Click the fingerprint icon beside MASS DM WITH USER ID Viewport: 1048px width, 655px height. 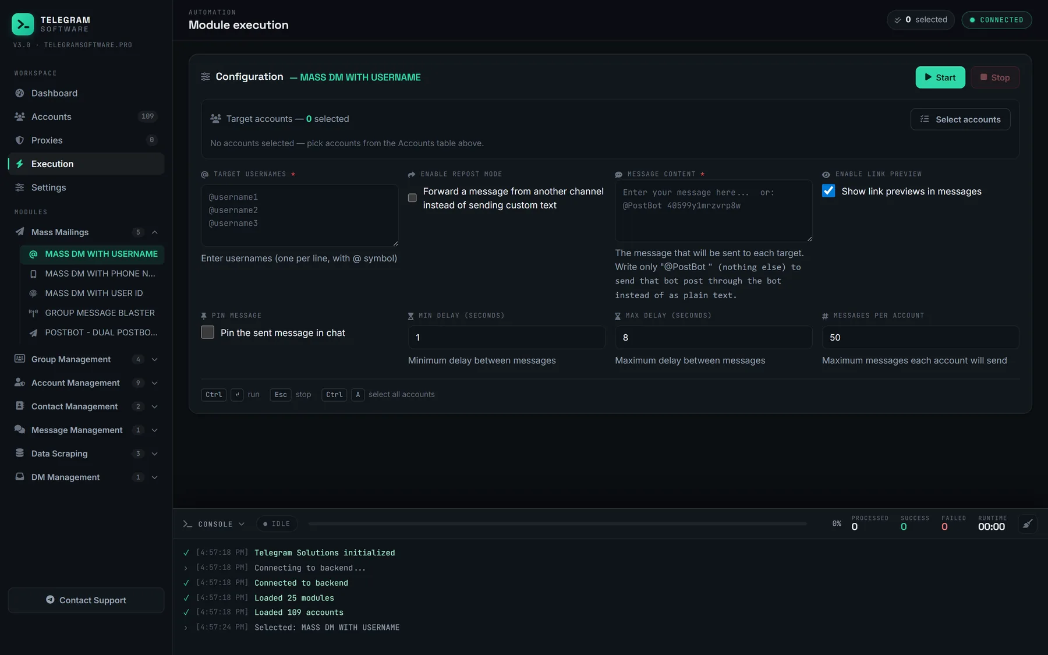[33, 293]
